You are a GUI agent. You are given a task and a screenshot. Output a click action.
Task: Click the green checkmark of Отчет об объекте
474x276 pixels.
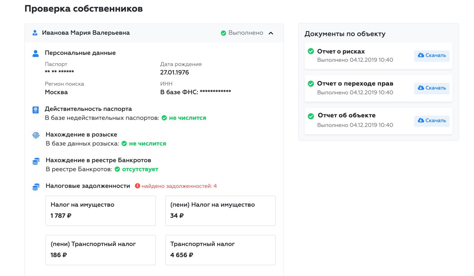311,116
